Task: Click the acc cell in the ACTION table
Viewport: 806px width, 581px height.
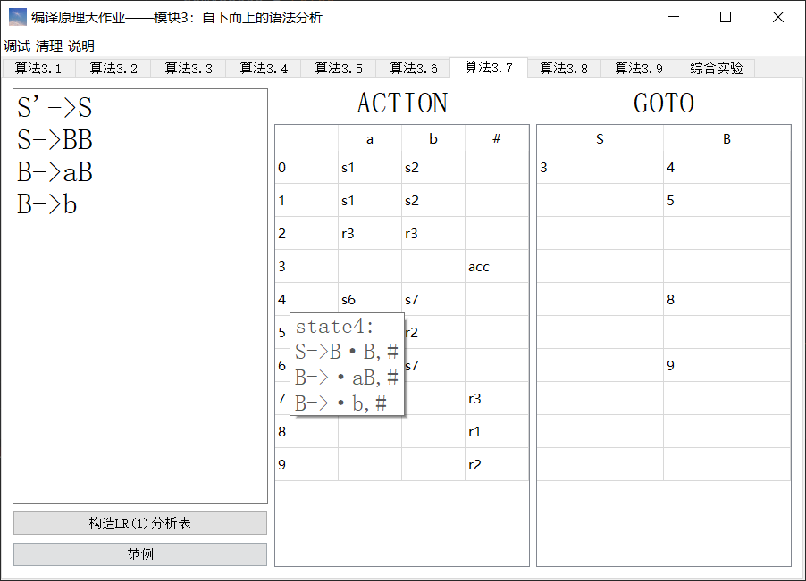Action: pos(479,266)
